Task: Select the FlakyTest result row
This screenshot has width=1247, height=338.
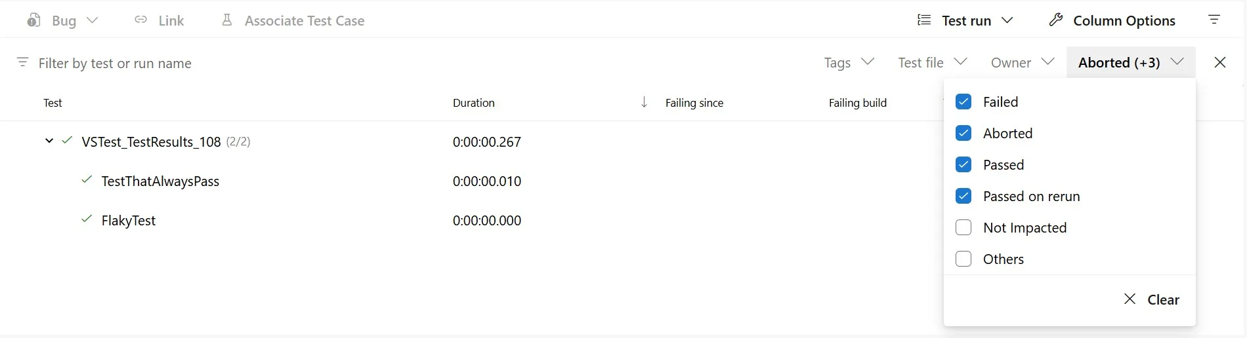Action: click(x=129, y=221)
